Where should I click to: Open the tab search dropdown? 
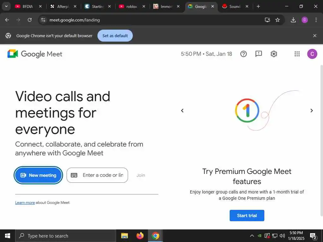coord(6,6)
